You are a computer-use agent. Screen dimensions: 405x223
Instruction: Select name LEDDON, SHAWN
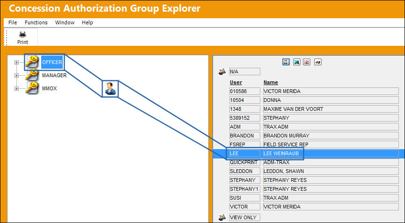tap(331, 171)
